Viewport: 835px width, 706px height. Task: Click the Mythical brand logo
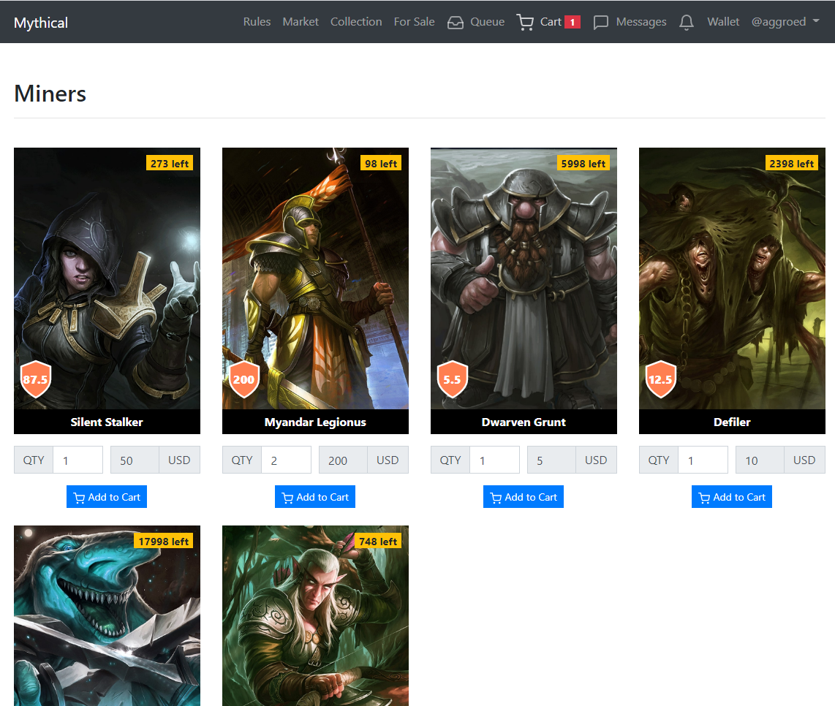[x=41, y=23]
